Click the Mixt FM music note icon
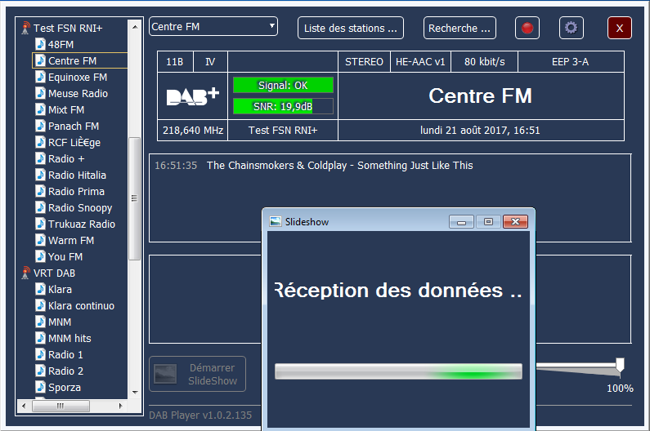 coord(40,109)
